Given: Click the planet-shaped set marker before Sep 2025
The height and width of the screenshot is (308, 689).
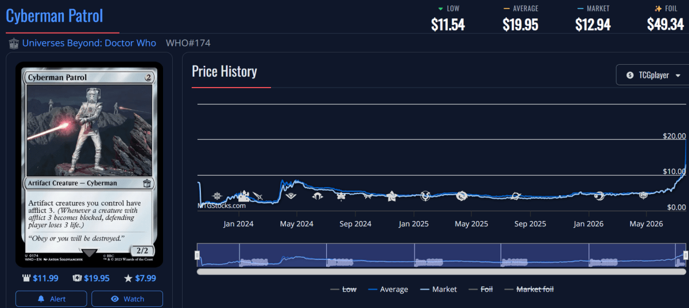Looking at the screenshot, I should pos(515,196).
